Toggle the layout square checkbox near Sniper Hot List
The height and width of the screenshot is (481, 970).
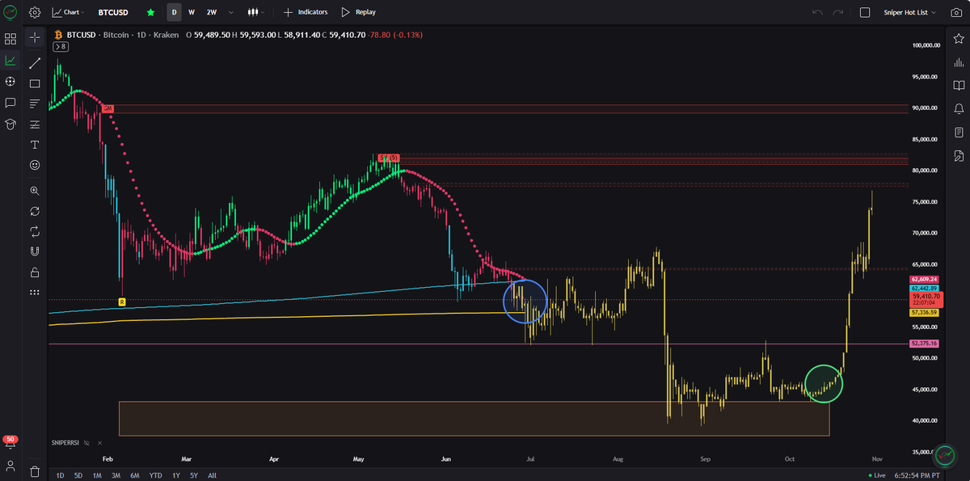pyautogui.click(x=865, y=12)
